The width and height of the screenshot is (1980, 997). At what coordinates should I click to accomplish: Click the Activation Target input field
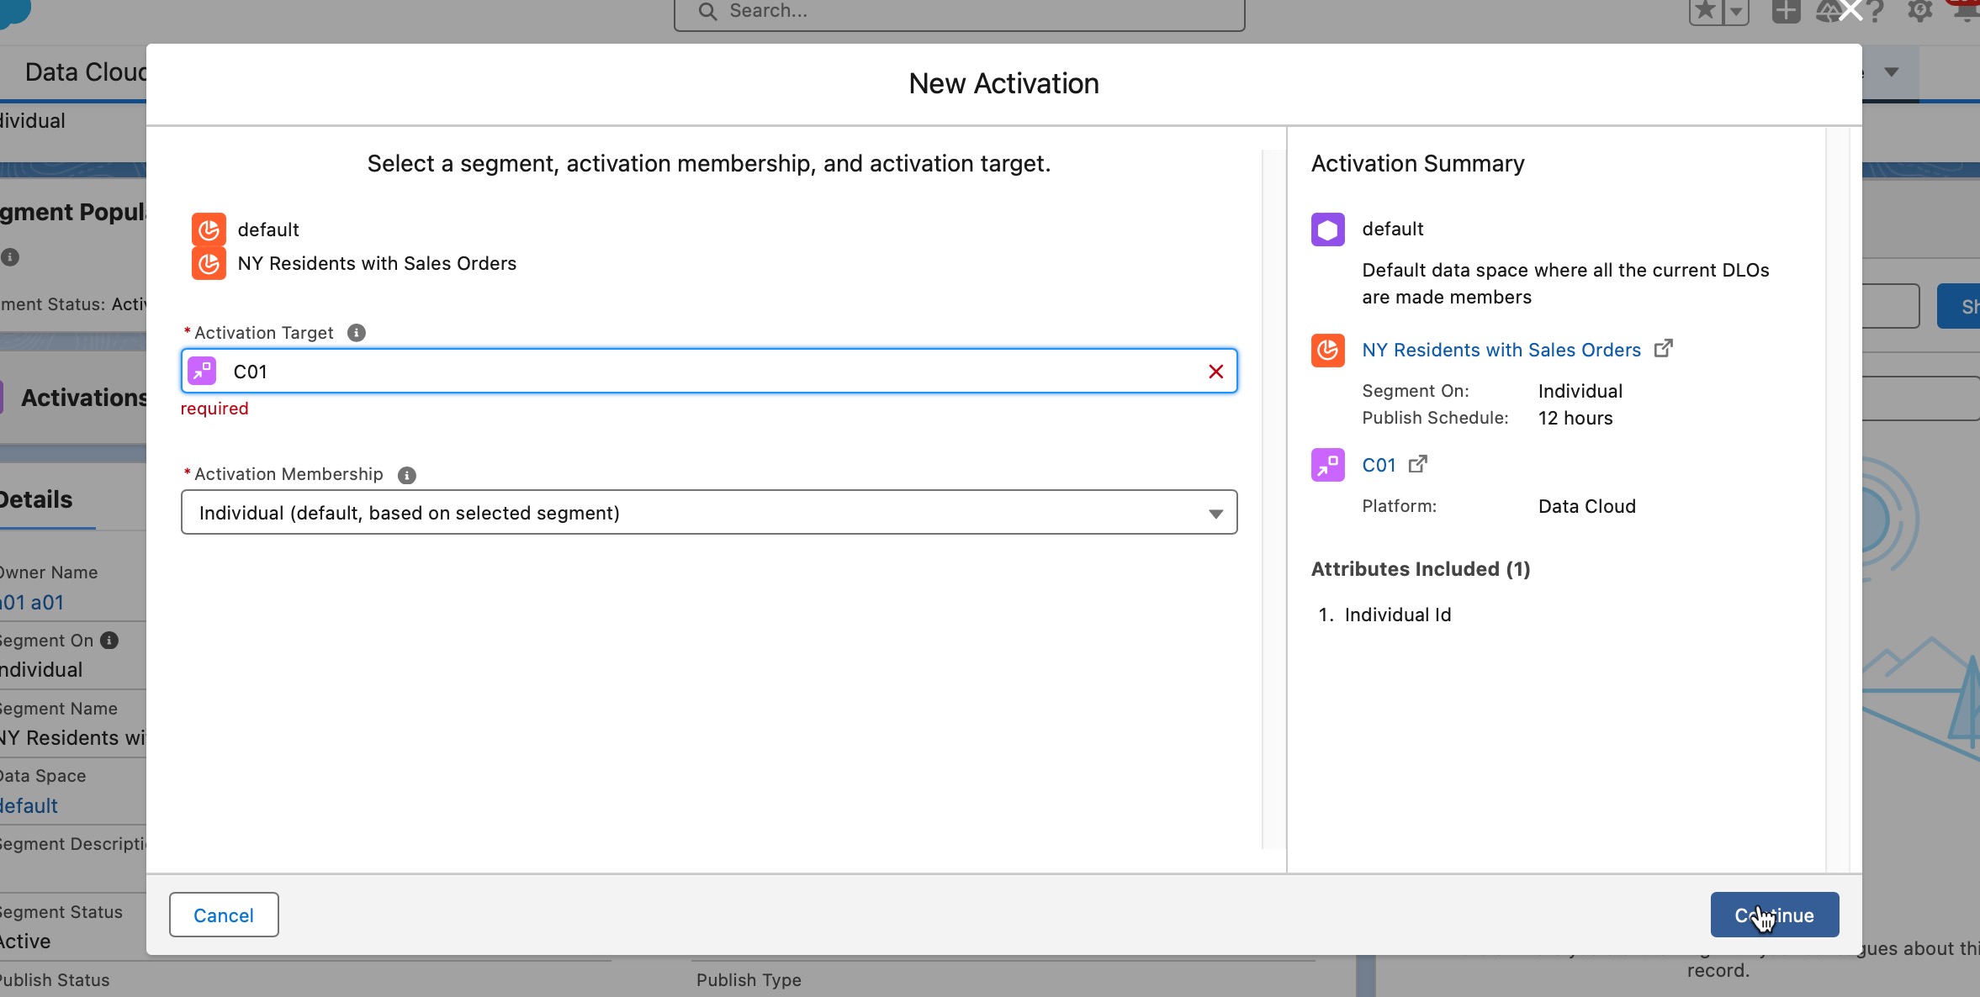click(709, 372)
